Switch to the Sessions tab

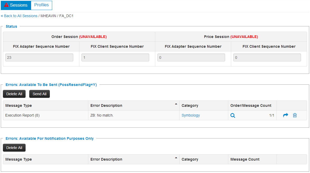pyautogui.click(x=16, y=5)
